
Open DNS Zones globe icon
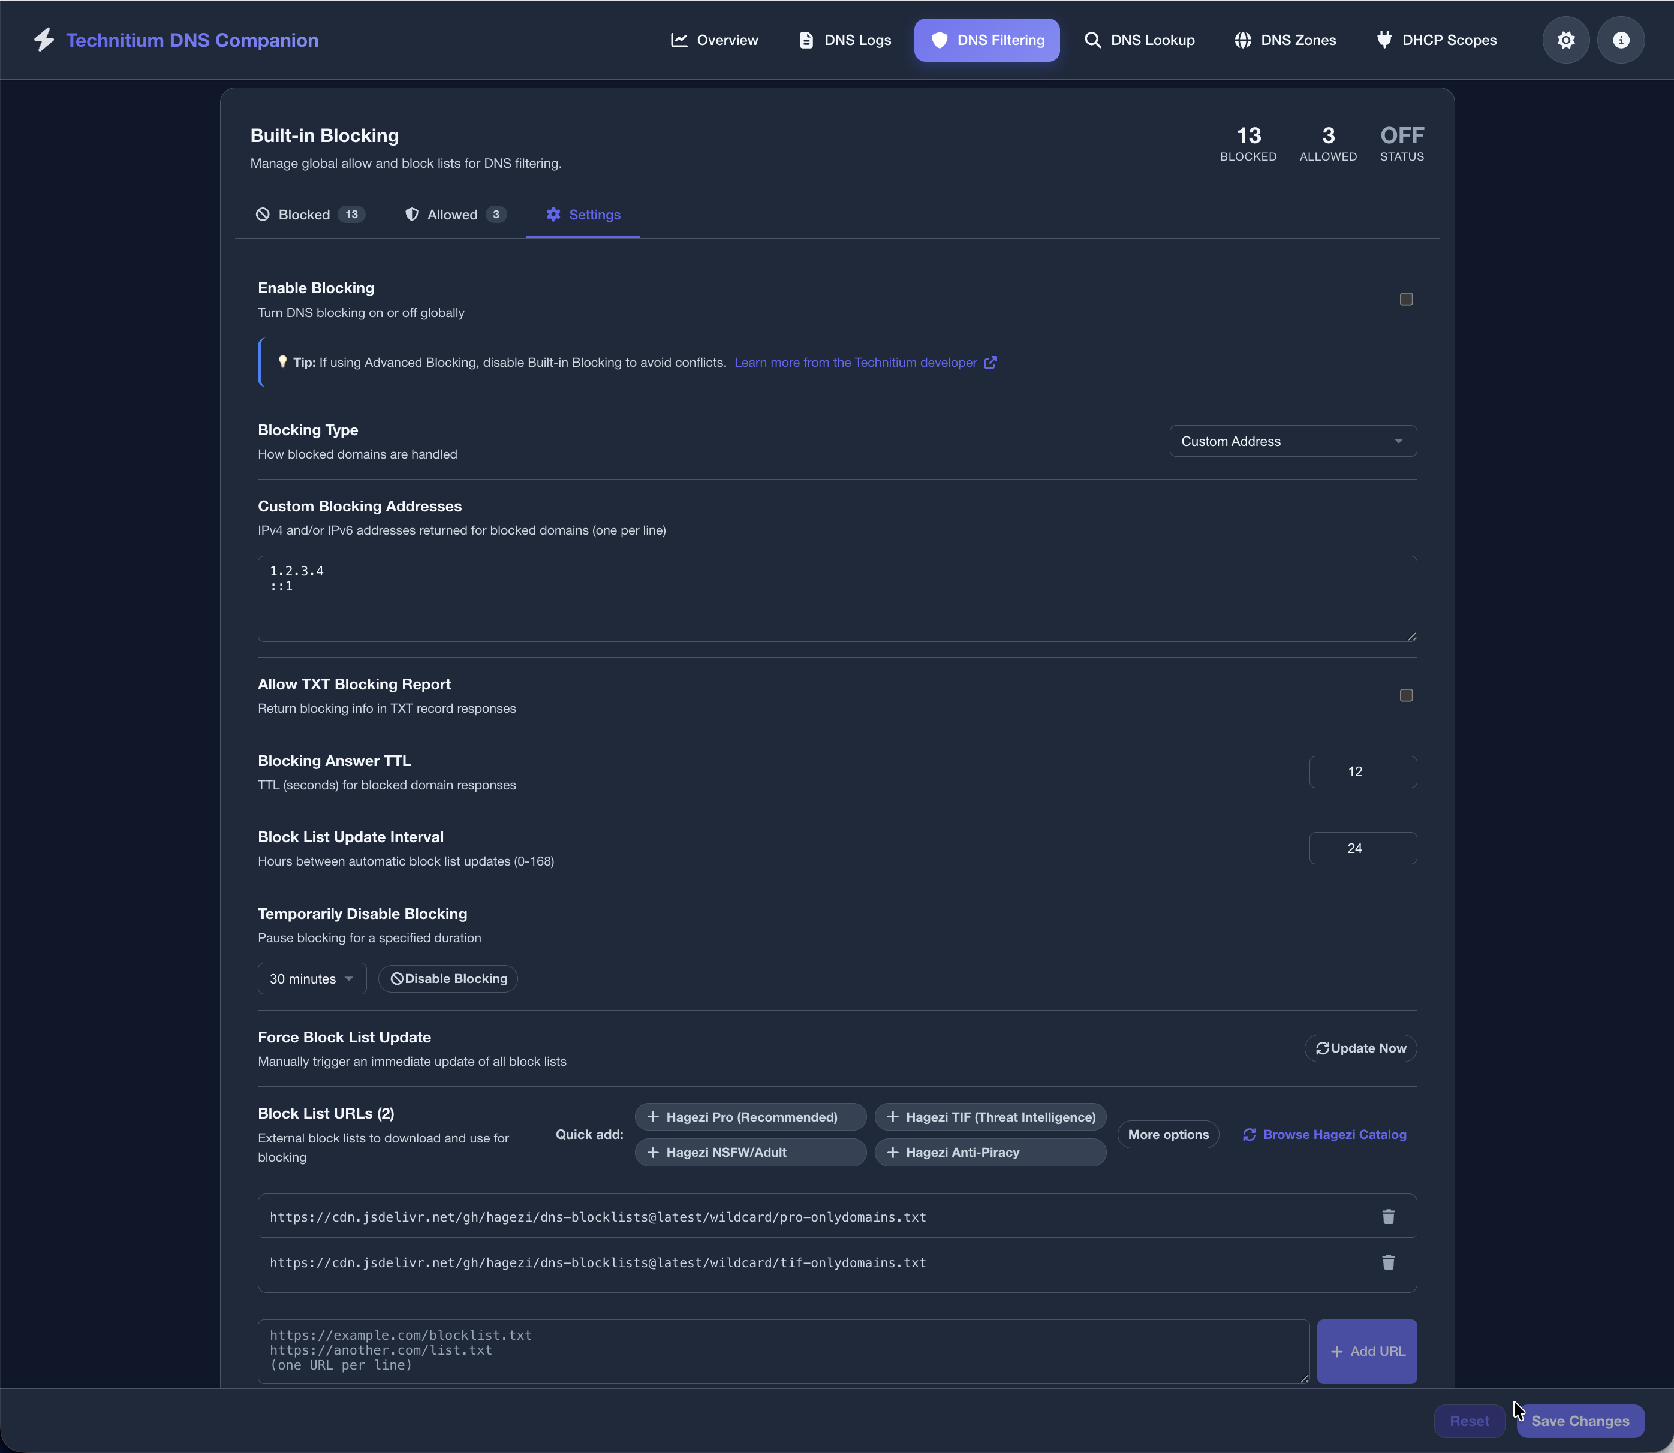pyautogui.click(x=1244, y=40)
